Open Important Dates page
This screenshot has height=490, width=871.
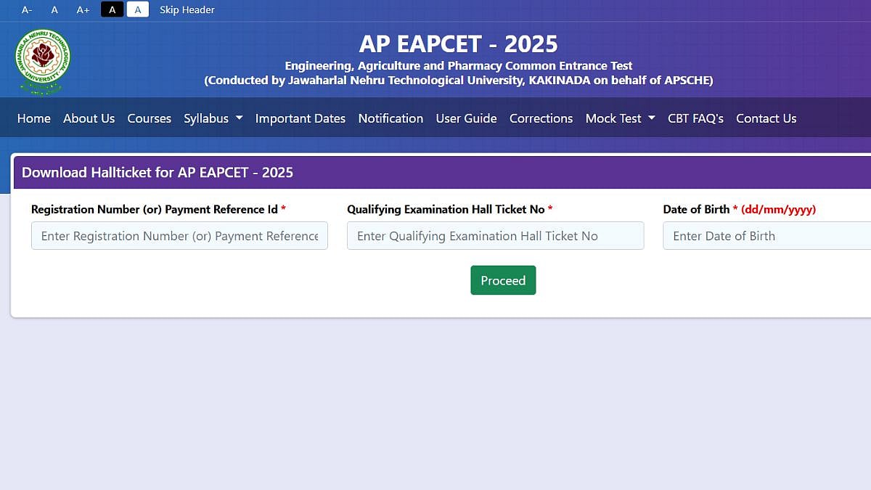coord(300,118)
